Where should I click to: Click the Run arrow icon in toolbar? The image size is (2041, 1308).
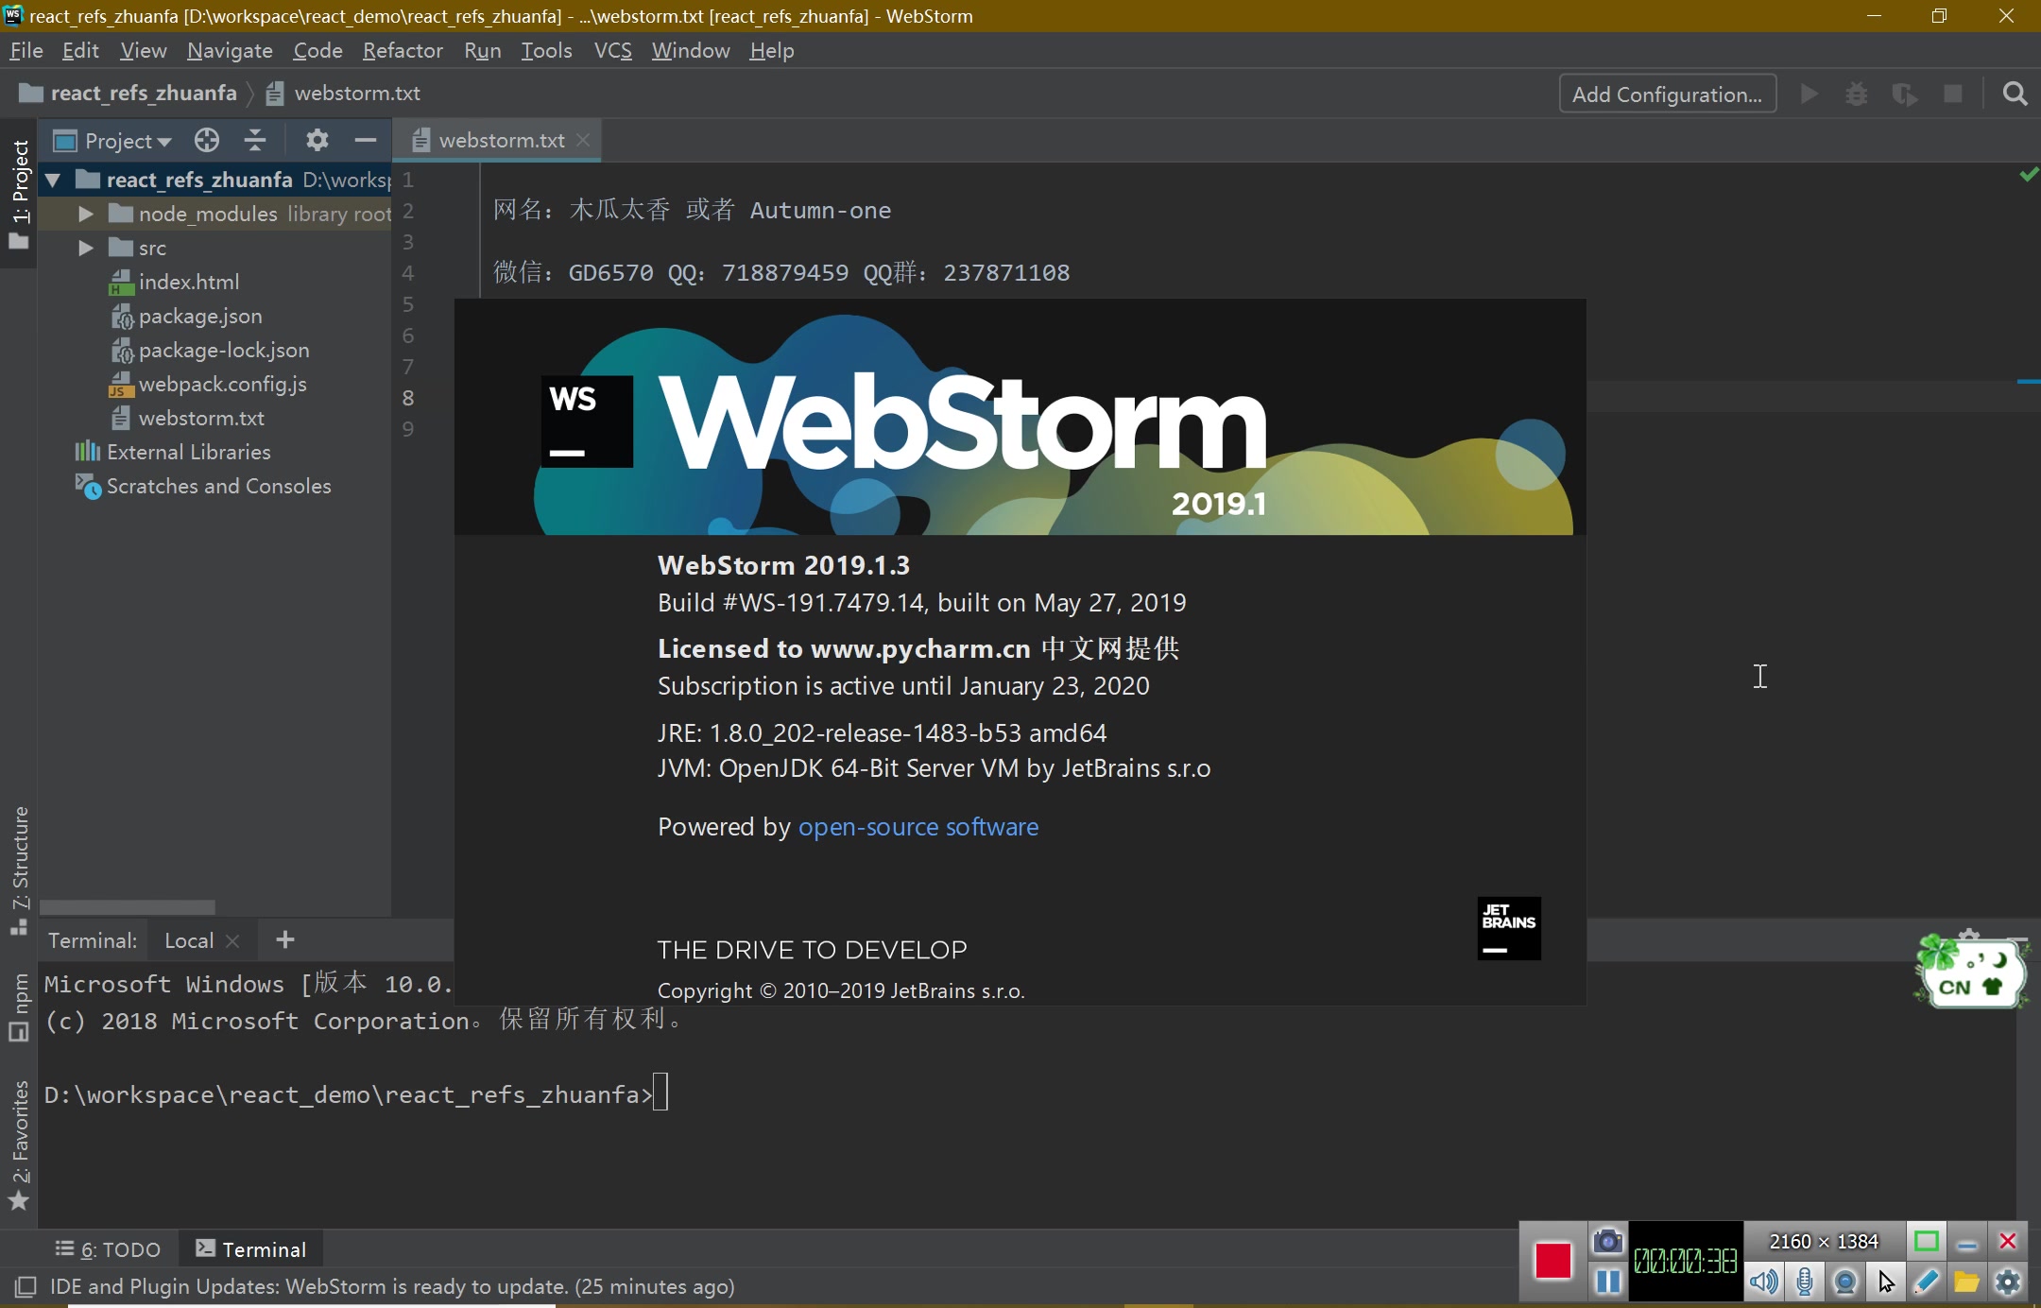point(1809,94)
